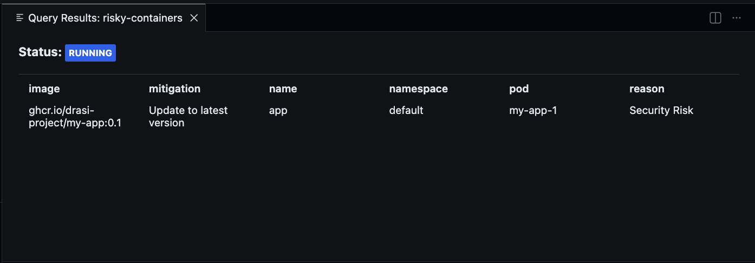This screenshot has width=755, height=263.
Task: Select the Update to latest version cell
Action: (x=188, y=117)
